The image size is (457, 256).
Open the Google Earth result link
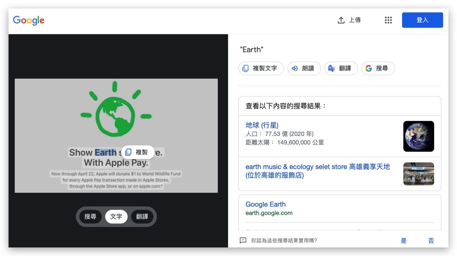265,204
